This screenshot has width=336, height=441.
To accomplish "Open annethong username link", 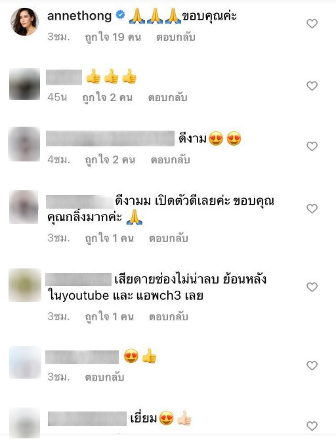I will (x=79, y=16).
